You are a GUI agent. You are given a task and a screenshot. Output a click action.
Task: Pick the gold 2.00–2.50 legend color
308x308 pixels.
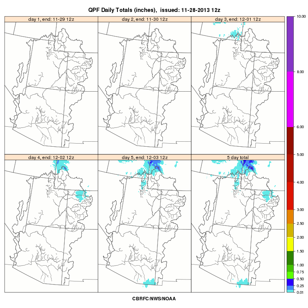(290, 230)
